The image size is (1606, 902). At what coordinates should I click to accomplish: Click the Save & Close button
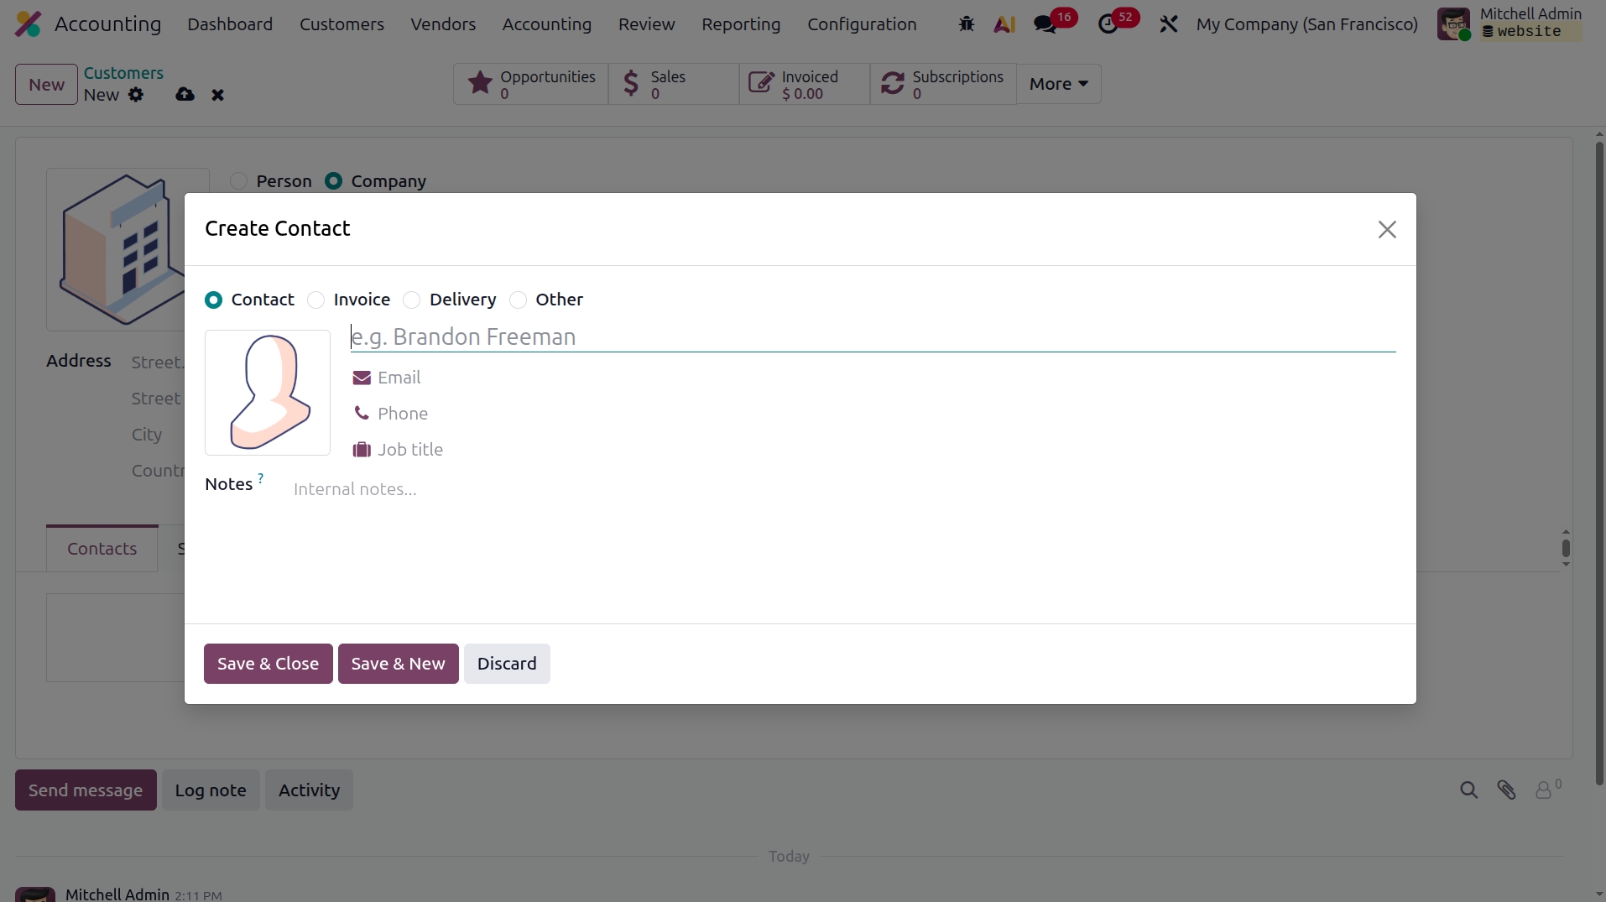[x=268, y=664]
